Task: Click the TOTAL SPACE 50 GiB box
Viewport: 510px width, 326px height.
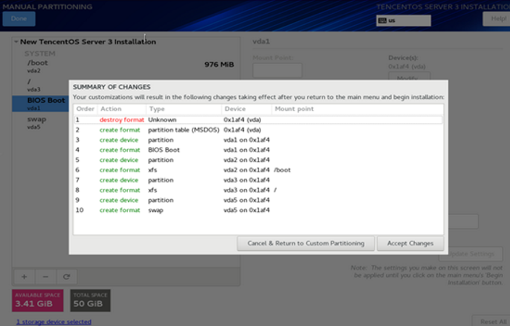Action: (90, 301)
